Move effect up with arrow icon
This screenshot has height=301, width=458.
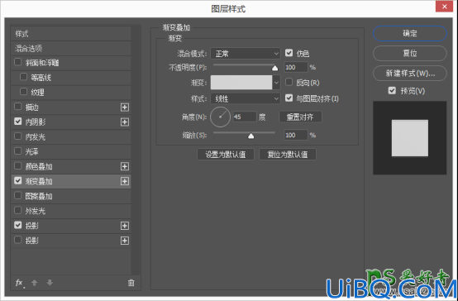tap(35, 283)
